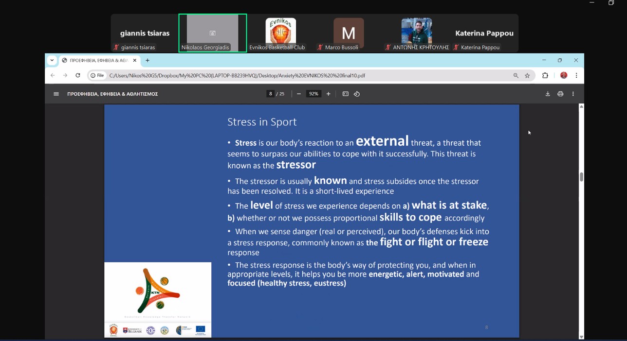Open PDF viewer more actions menu
The height and width of the screenshot is (341, 627).
pyautogui.click(x=573, y=94)
